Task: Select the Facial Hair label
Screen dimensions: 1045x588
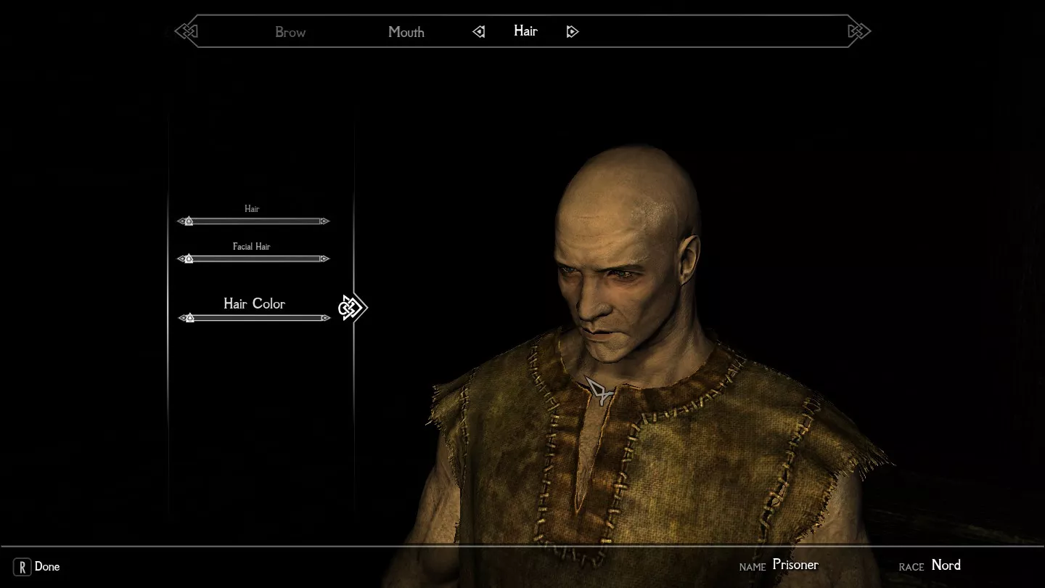Action: click(x=252, y=246)
